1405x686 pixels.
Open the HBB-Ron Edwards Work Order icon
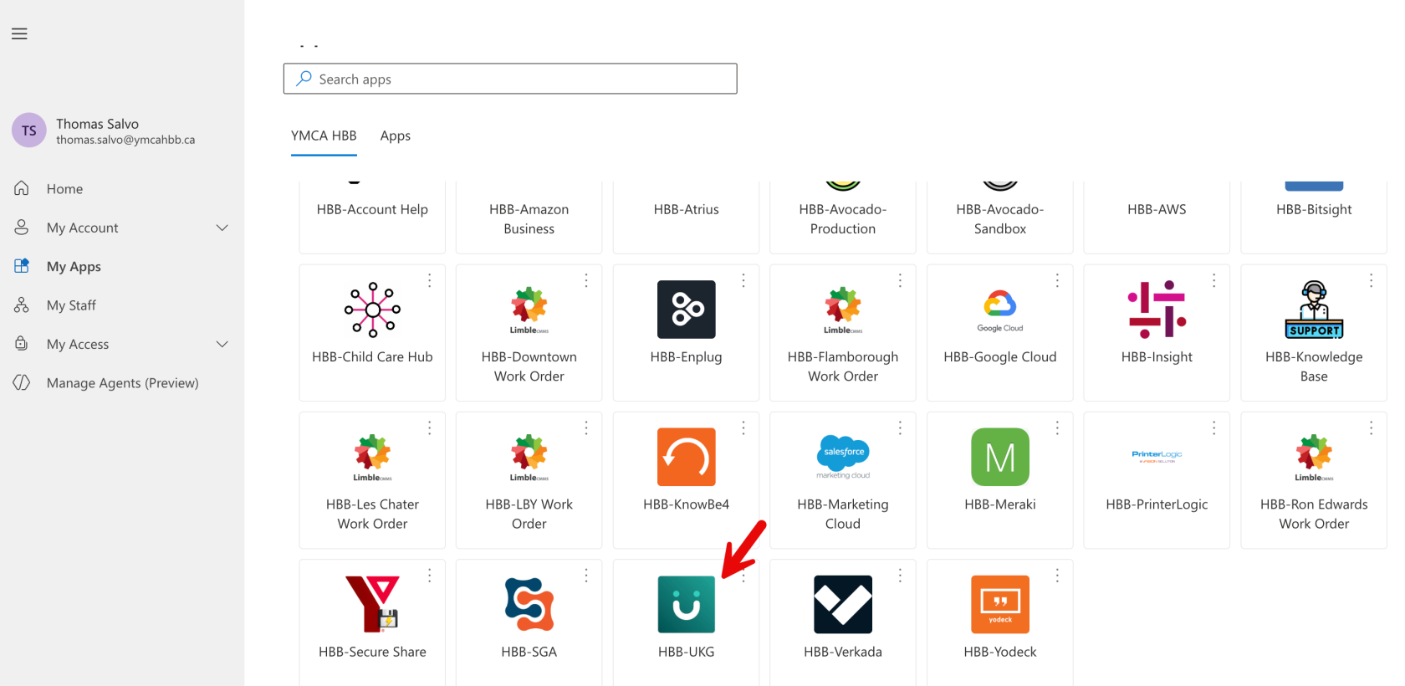click(1314, 457)
